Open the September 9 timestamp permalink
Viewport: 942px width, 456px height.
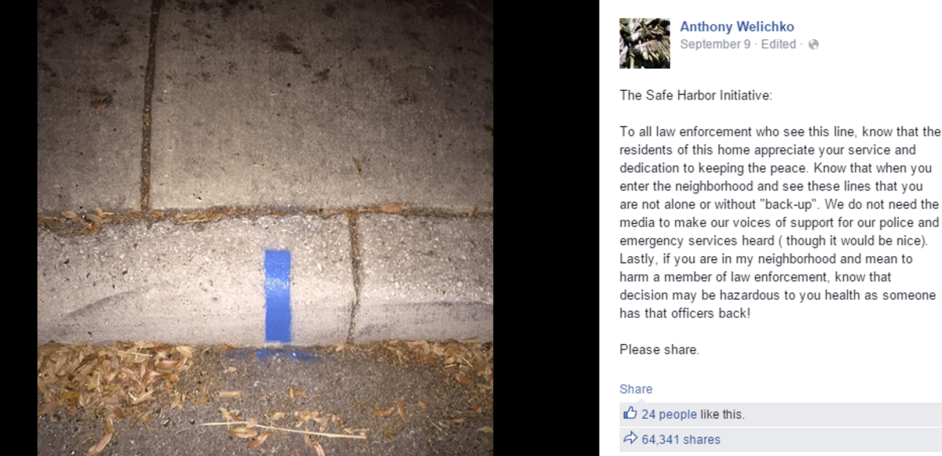[715, 45]
